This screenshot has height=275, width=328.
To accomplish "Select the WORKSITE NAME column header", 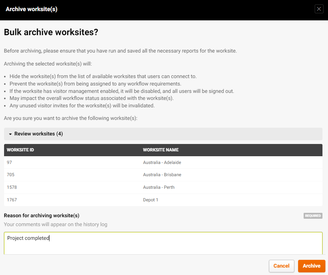I will pos(161,150).
